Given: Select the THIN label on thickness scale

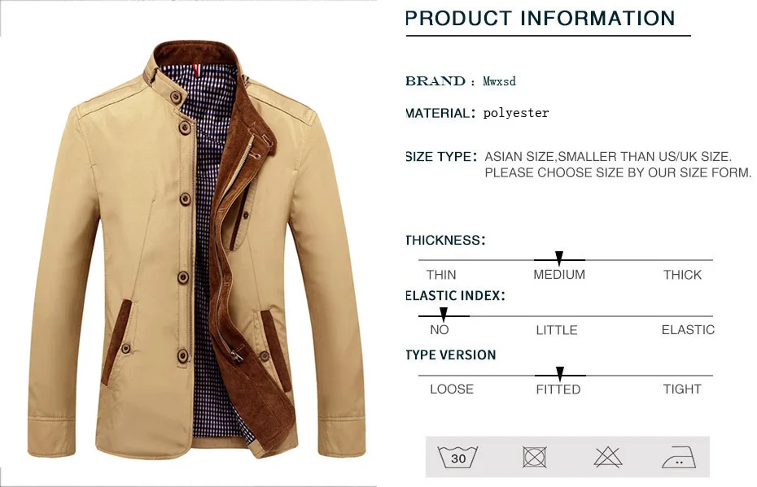Looking at the screenshot, I should [x=441, y=275].
